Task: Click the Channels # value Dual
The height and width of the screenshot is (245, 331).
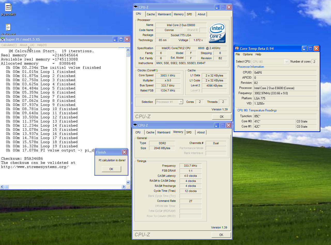Action: (x=216, y=143)
